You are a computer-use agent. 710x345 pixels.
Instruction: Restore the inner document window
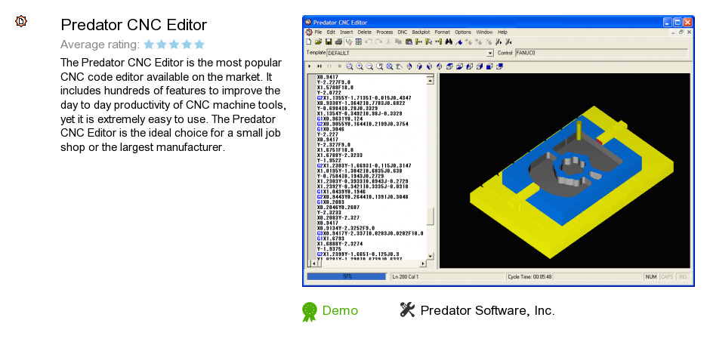pos(681,32)
